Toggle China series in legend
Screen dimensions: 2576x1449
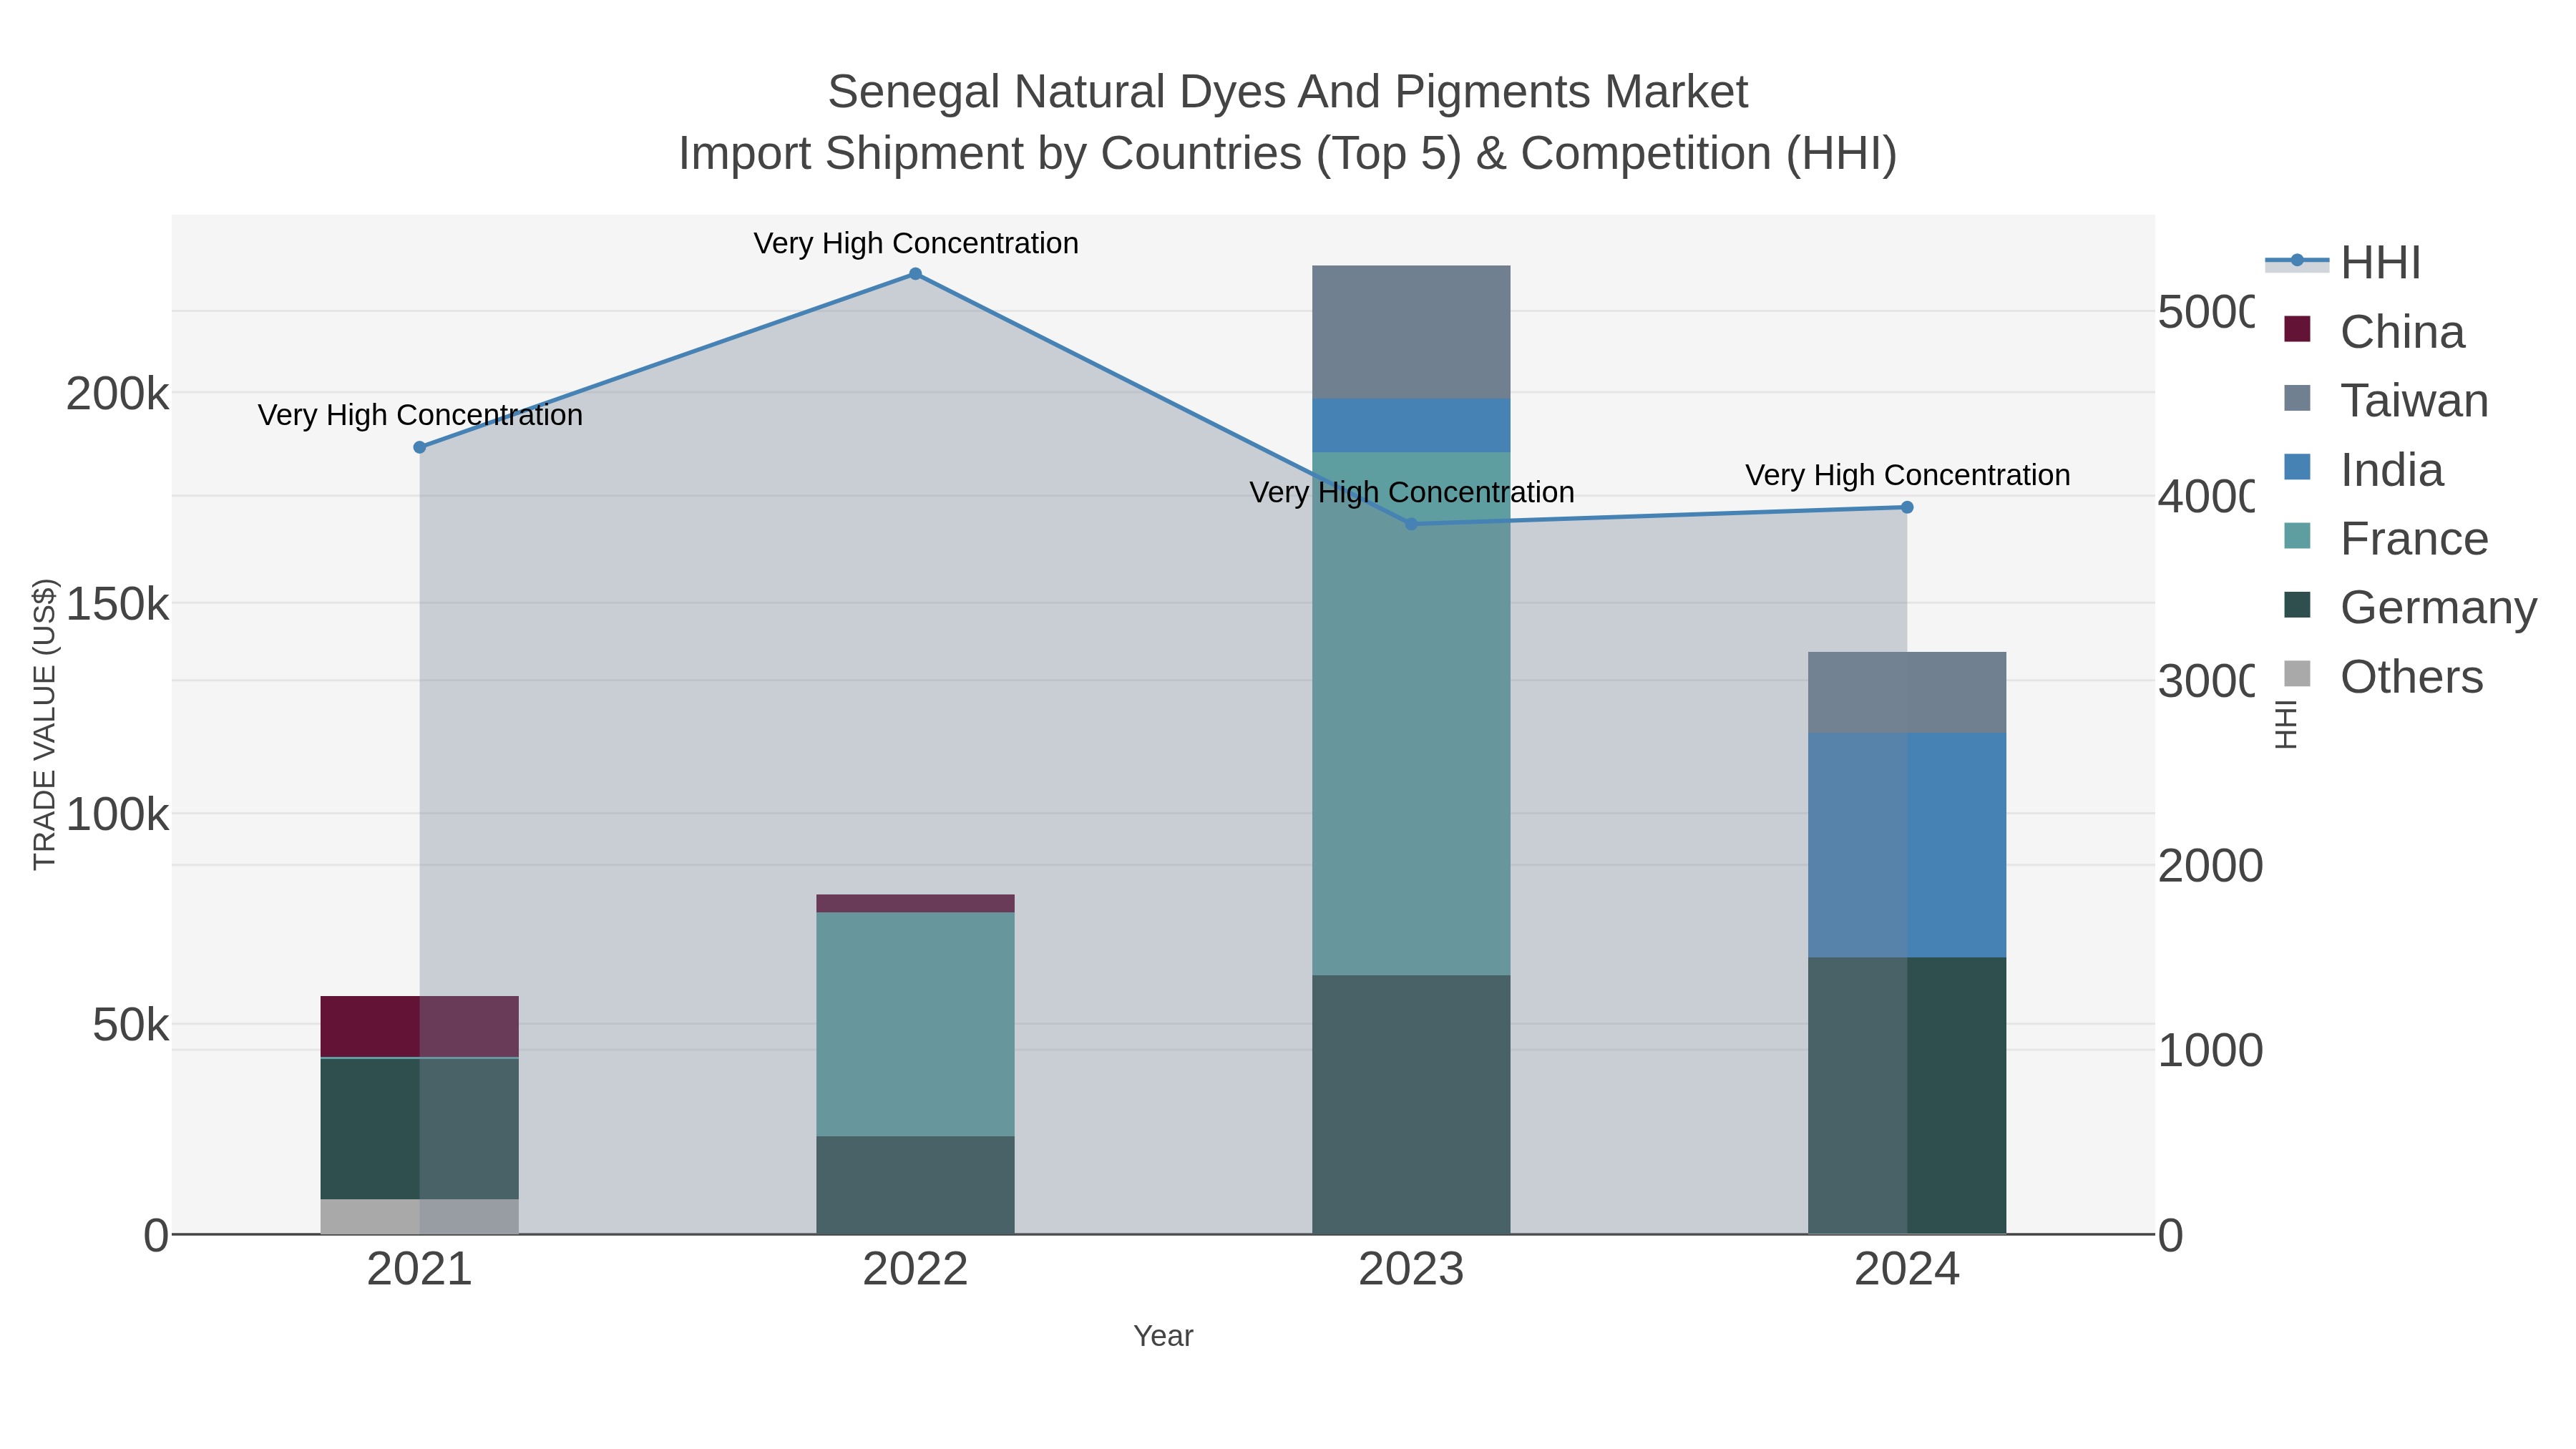(2374, 332)
